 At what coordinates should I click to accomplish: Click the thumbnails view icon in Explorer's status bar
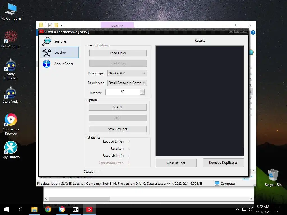(x=252, y=177)
